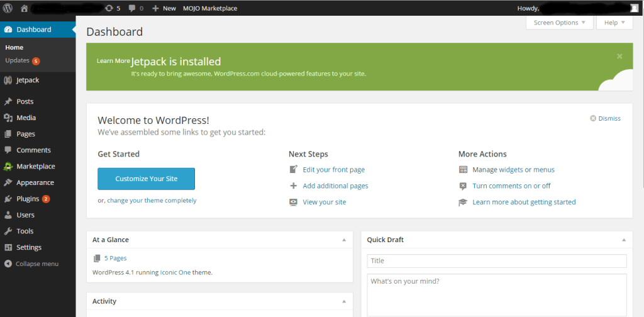Click the Plugins plug icon
The height and width of the screenshot is (317, 644).
(8, 199)
